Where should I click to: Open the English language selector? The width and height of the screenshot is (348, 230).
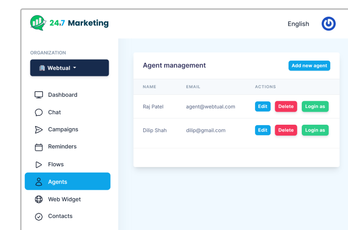click(298, 24)
